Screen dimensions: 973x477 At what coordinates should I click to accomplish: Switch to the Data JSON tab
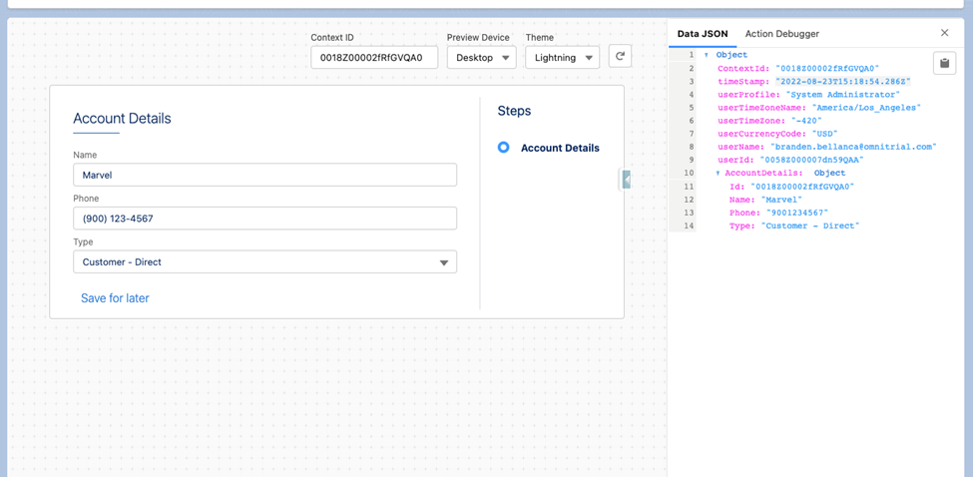point(703,34)
